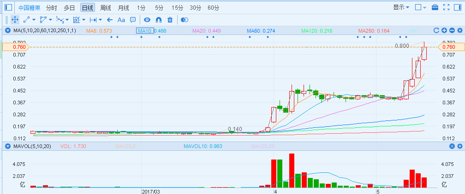
Task: Toggle the magnet snap mode
Action: coord(159,20)
